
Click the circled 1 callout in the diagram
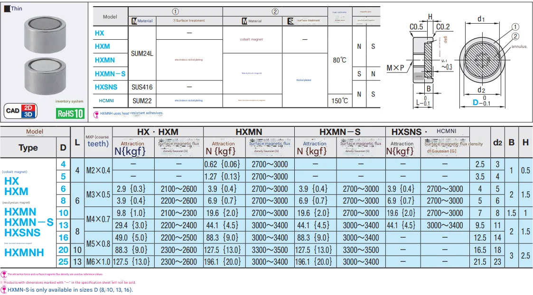pyautogui.click(x=515, y=27)
